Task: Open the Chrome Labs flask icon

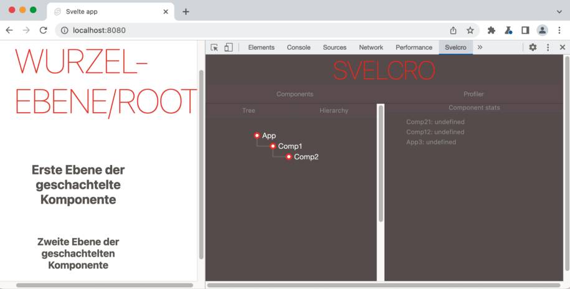Action: 508,30
